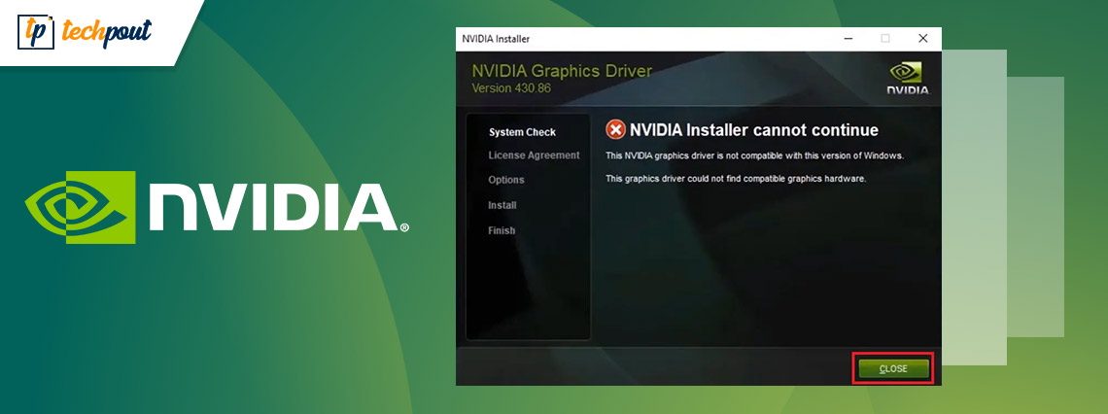
Task: Choose the Install step in the sidebar
Action: coord(502,205)
